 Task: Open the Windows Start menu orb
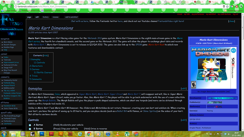(x=4, y=134)
